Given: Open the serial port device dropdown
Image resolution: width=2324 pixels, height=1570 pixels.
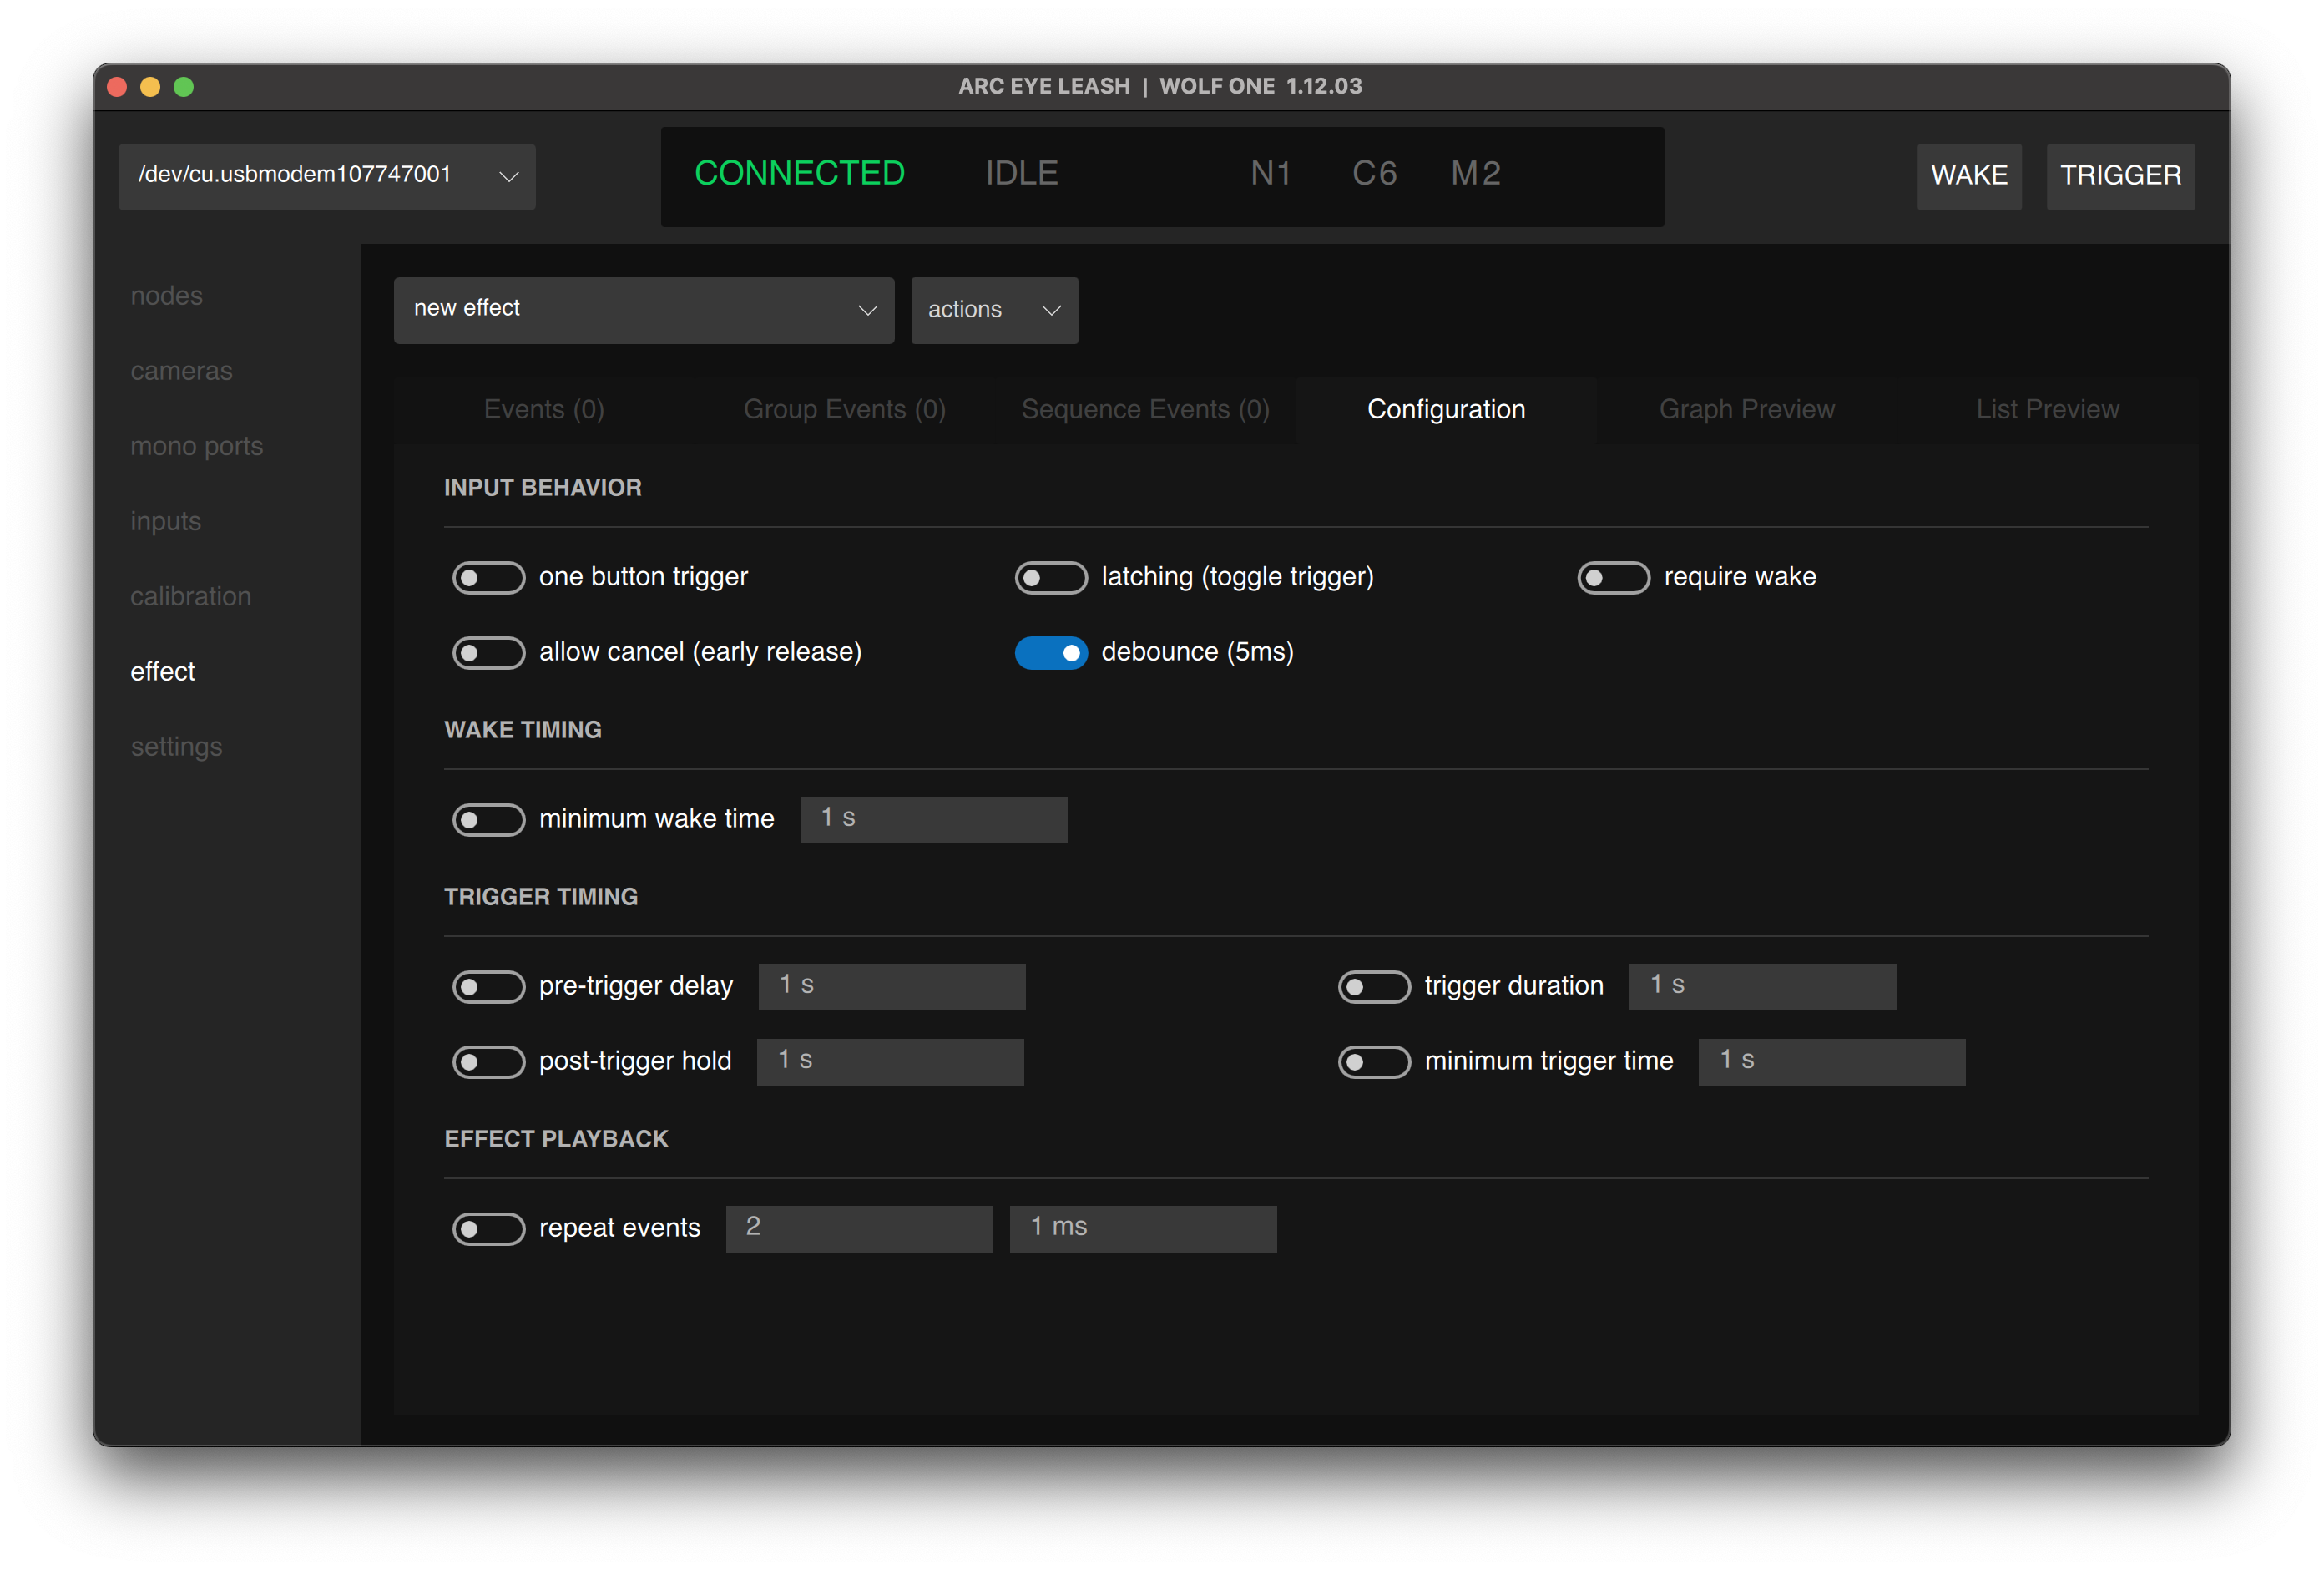Looking at the screenshot, I should (327, 176).
